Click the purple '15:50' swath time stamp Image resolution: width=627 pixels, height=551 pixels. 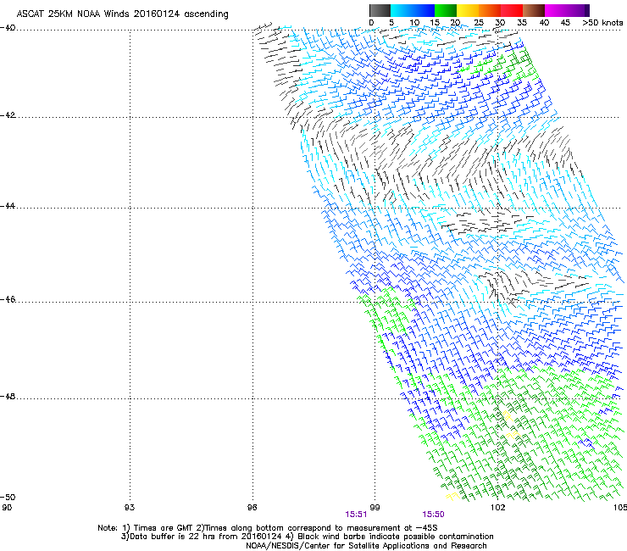point(434,515)
